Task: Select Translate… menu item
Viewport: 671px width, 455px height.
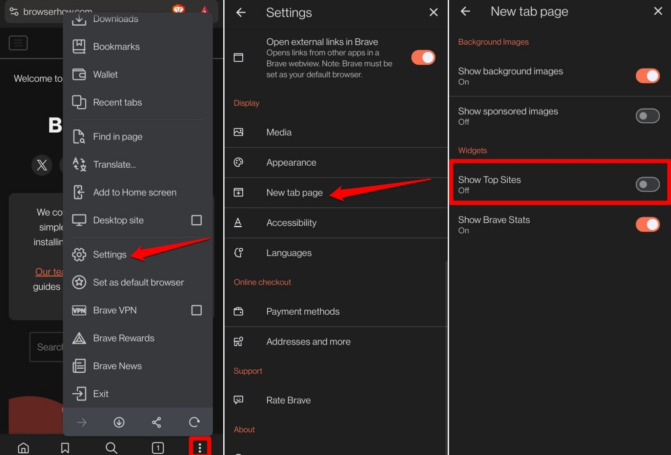Action: pyautogui.click(x=138, y=164)
